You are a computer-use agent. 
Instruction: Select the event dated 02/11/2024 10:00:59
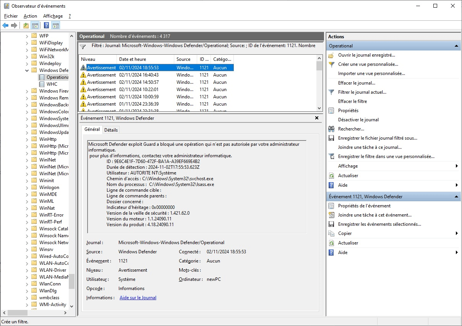coord(156,97)
